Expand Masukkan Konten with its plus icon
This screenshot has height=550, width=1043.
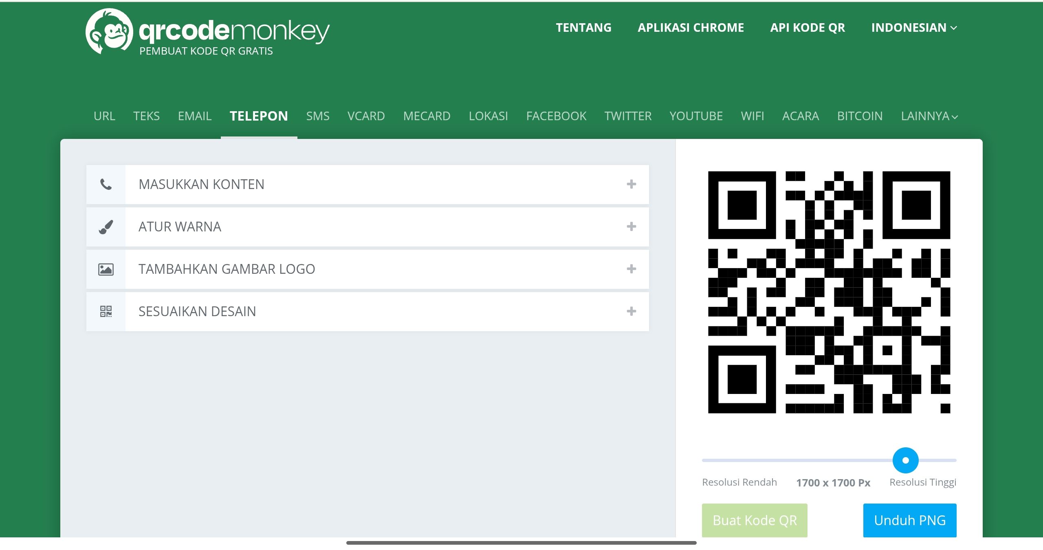[632, 184]
